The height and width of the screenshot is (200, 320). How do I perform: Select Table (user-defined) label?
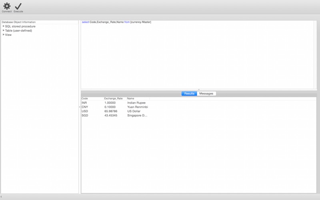click(x=18, y=31)
